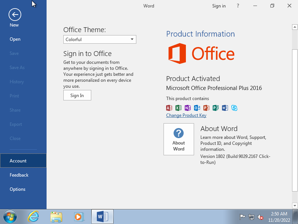Select the greyed Save menu item

23,53
